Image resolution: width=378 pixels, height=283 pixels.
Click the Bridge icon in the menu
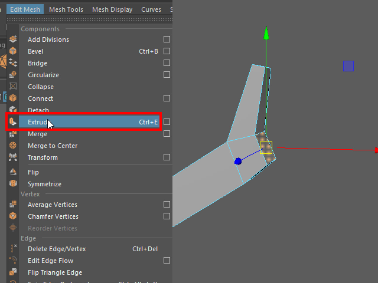13,63
